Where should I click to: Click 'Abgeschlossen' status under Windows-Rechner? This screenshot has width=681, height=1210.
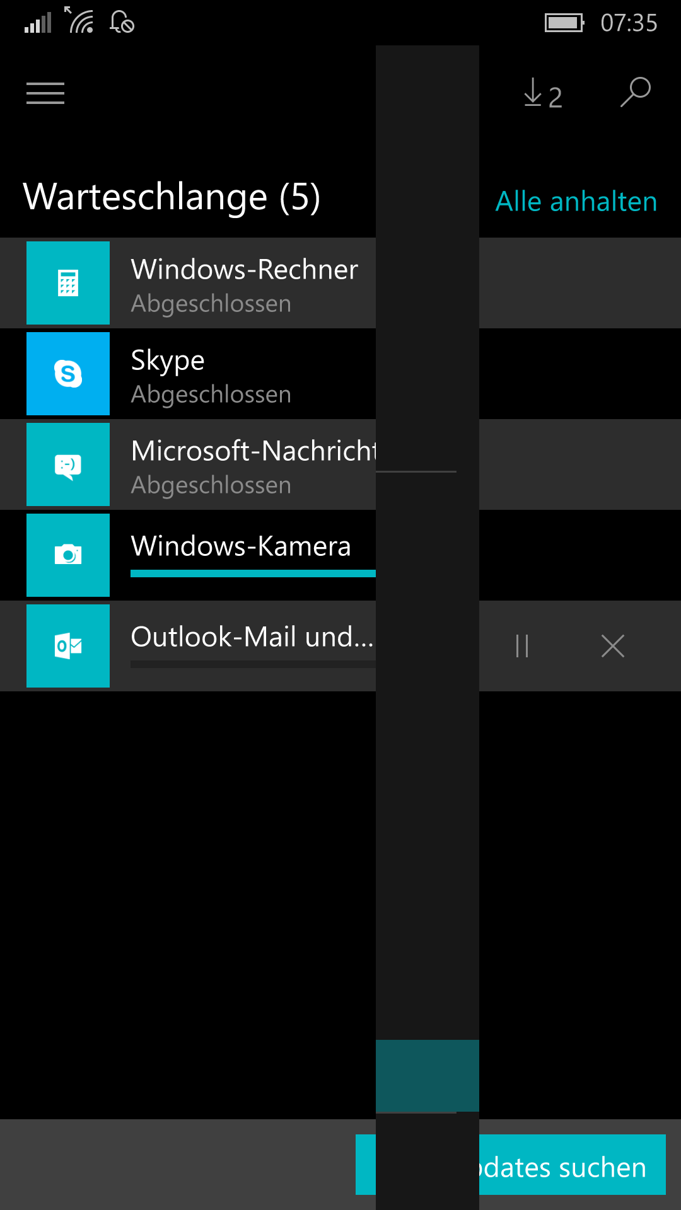click(x=211, y=304)
